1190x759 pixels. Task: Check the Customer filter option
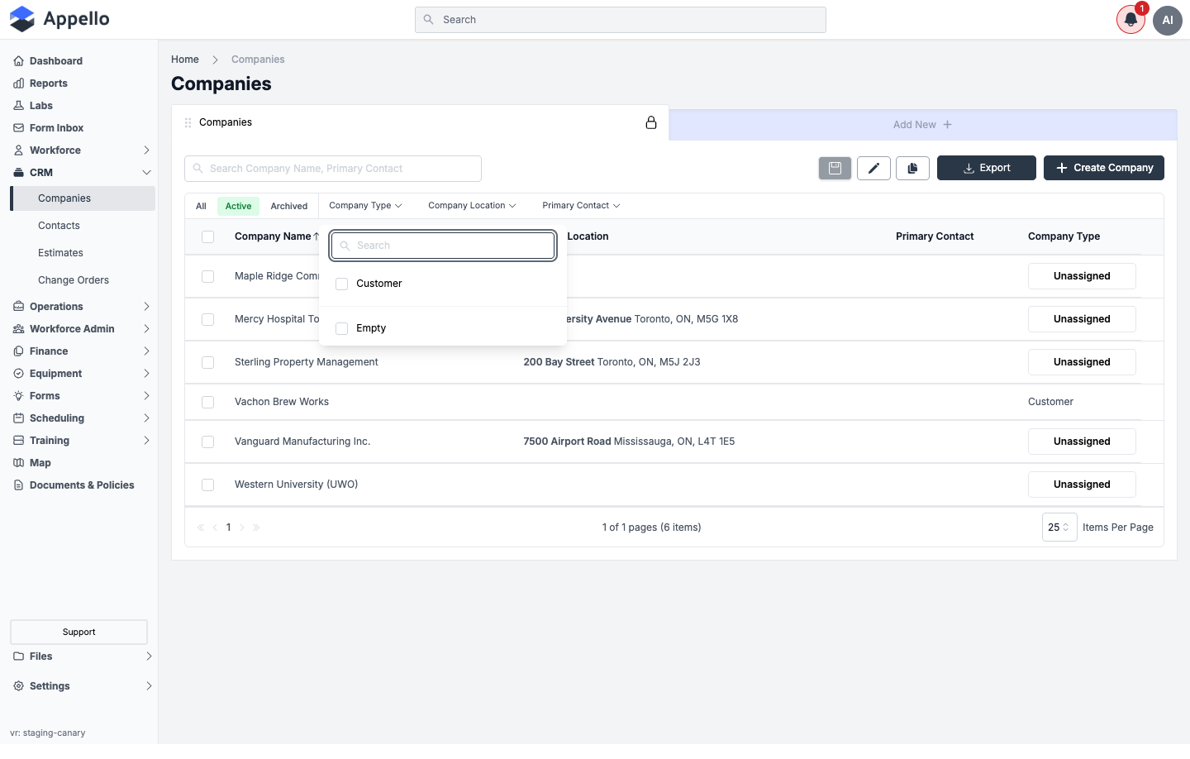(341, 284)
